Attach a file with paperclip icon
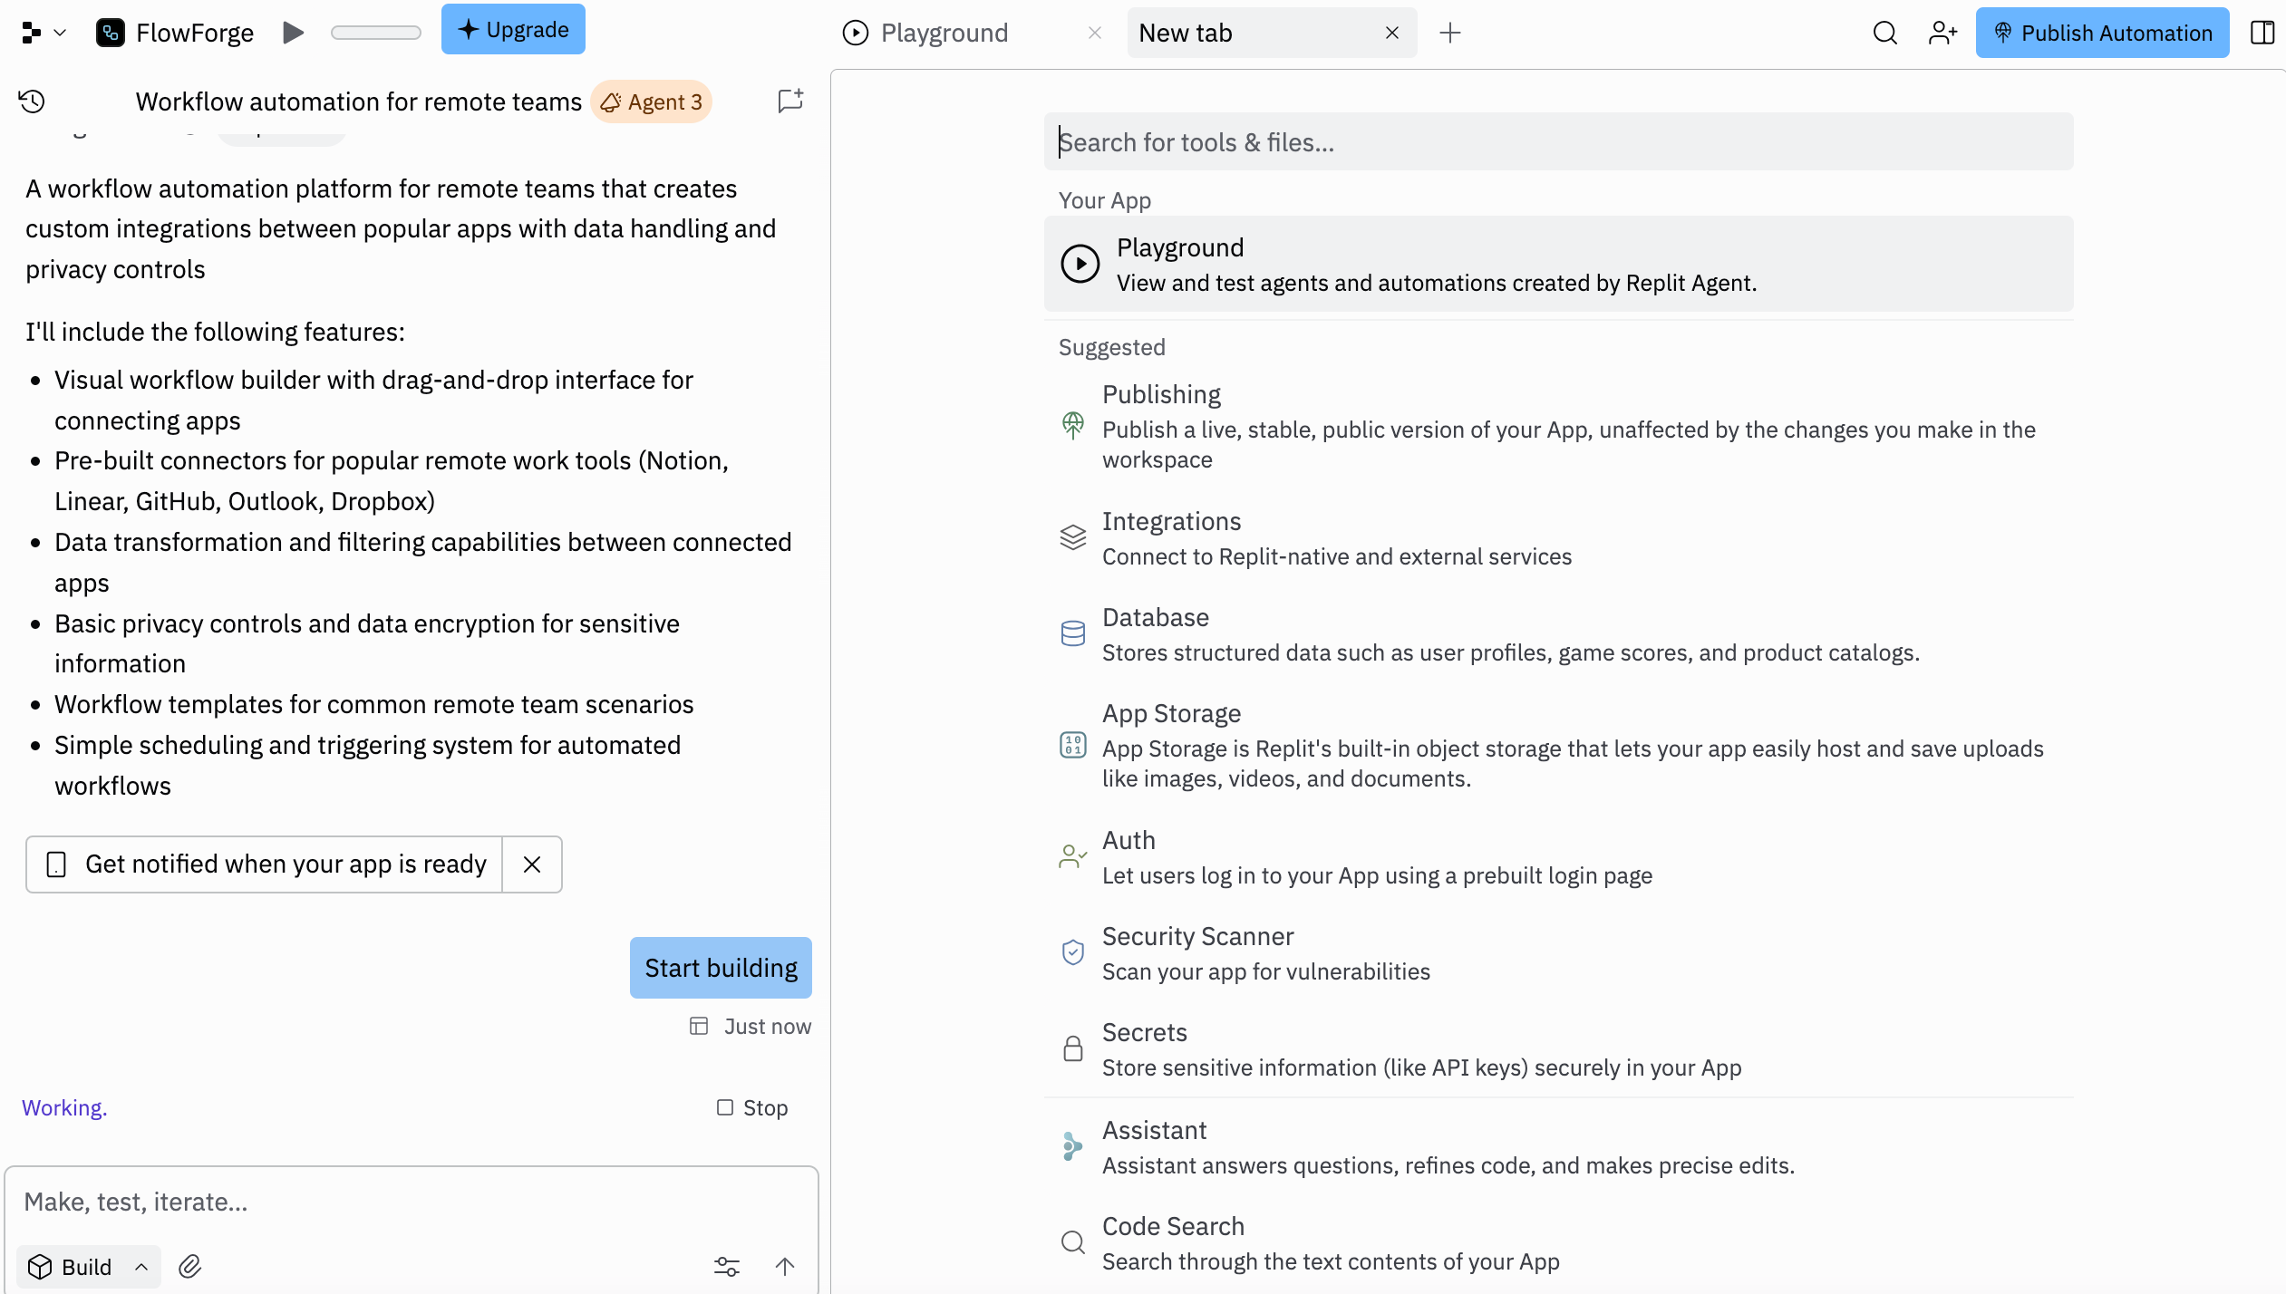The height and width of the screenshot is (1294, 2286). click(x=189, y=1266)
